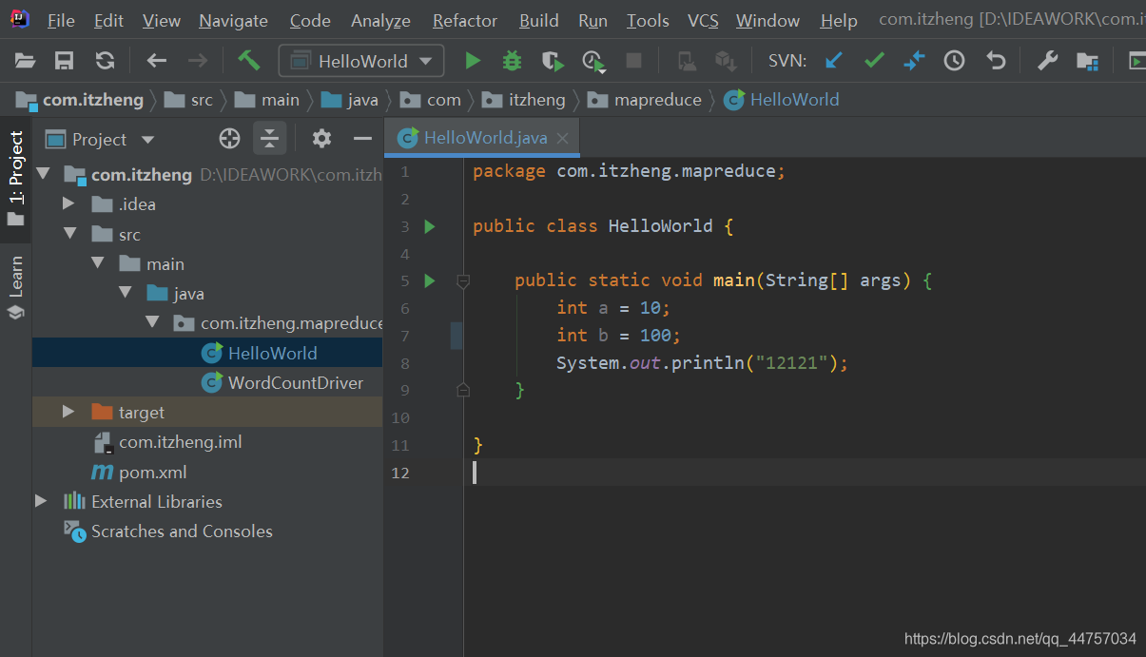Collapse the fold marker at main method
1146x657 pixels.
[463, 281]
